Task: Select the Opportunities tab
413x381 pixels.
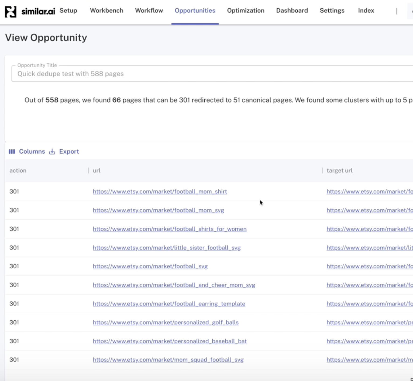Action: [x=195, y=11]
